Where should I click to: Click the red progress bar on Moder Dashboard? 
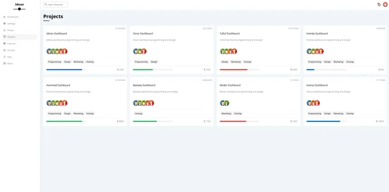[233, 121]
